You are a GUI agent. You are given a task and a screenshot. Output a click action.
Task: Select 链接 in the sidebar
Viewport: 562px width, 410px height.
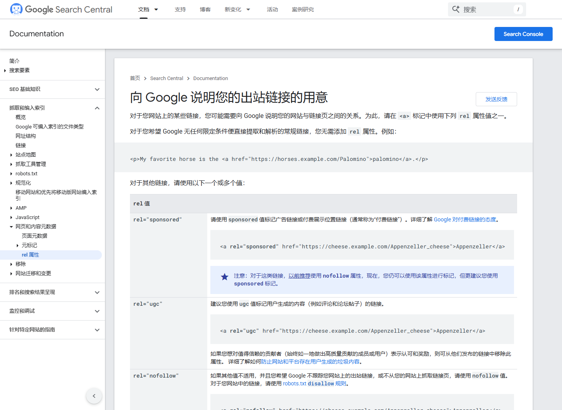(x=21, y=145)
